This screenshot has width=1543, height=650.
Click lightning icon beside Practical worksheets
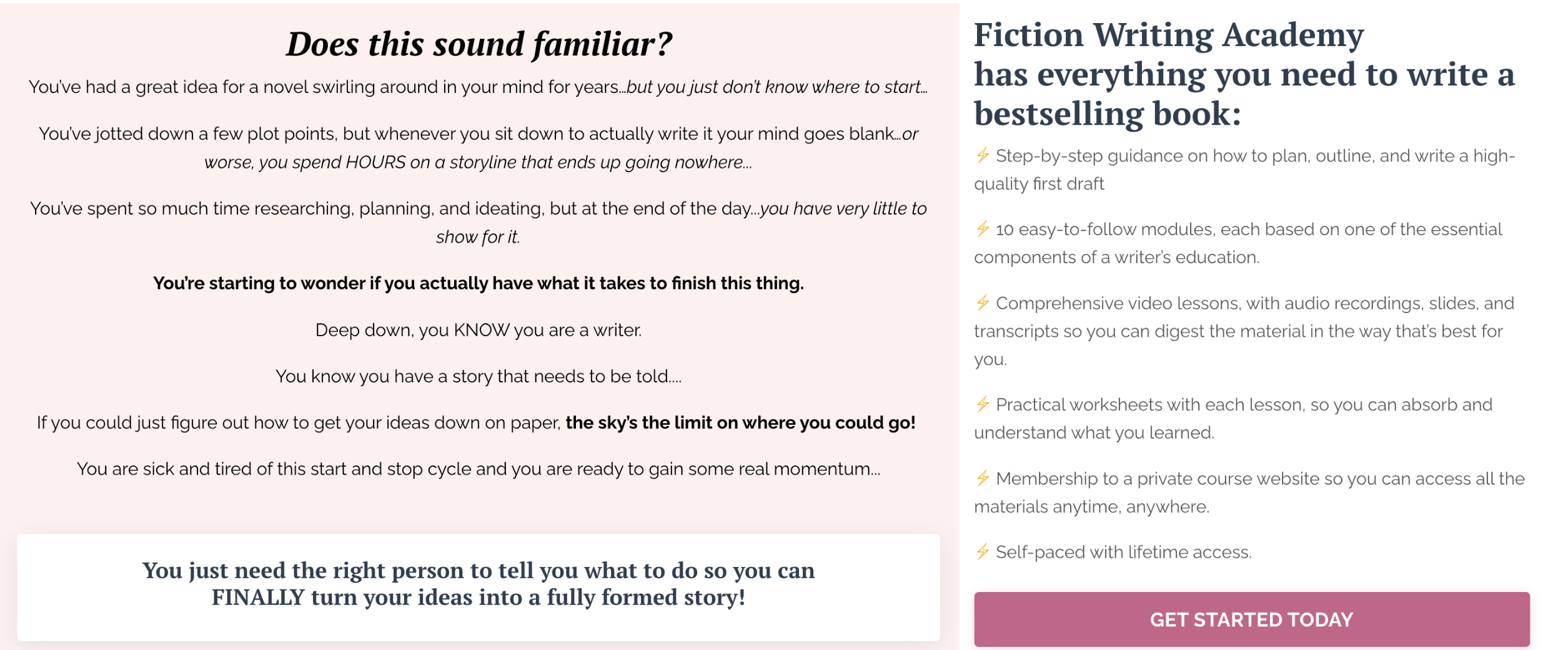(x=983, y=404)
